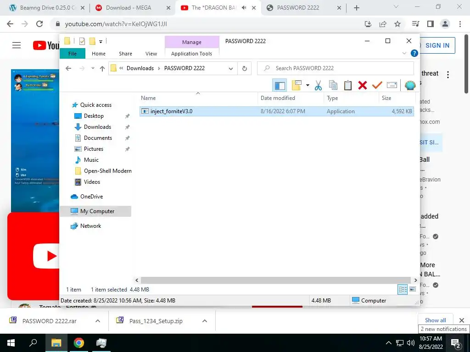The width and height of the screenshot is (470, 352).
Task: Reload the YouTube page
Action: click(39, 24)
